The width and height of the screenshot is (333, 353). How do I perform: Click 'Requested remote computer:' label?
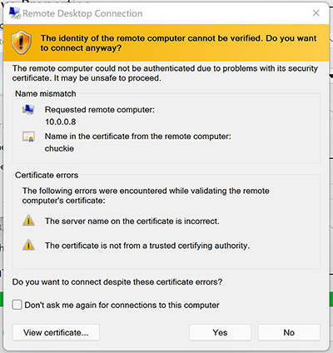click(100, 110)
